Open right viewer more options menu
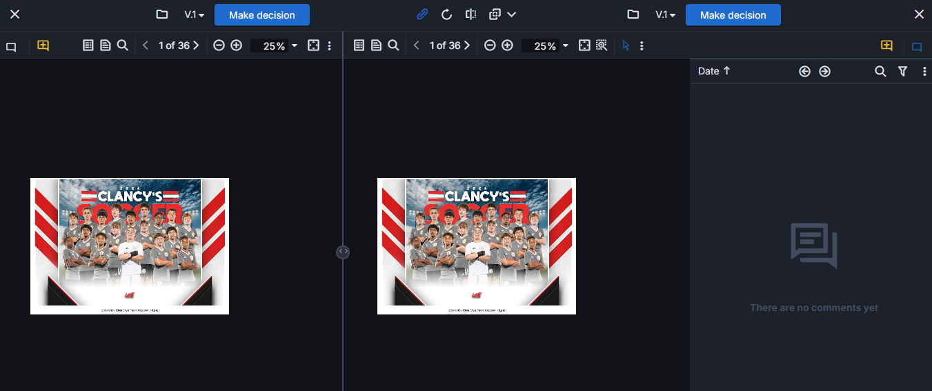932x391 pixels. [642, 46]
